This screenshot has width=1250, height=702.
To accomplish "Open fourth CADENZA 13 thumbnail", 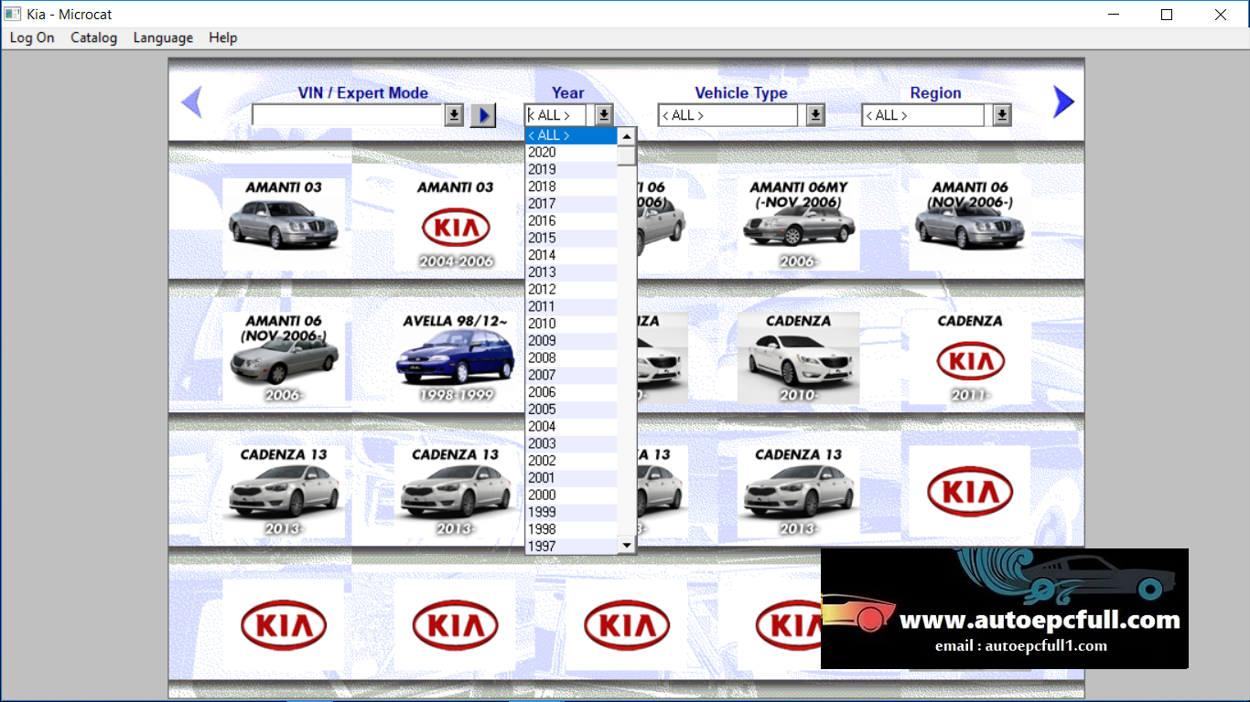I will pos(798,492).
